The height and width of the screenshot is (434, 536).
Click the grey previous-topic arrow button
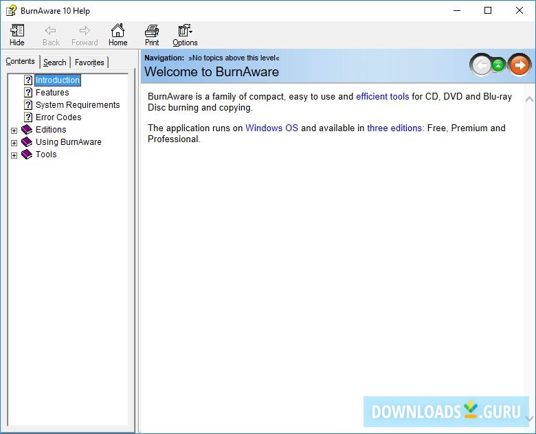[481, 65]
